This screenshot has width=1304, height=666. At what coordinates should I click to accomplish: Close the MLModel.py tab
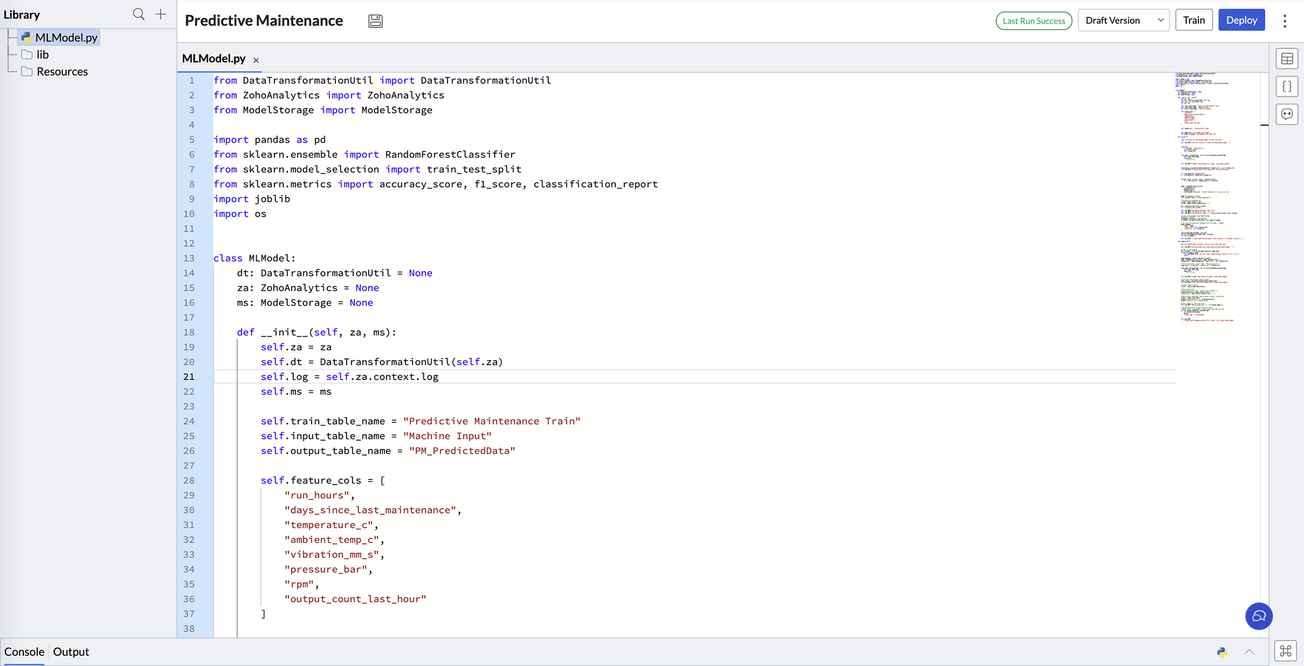[256, 60]
